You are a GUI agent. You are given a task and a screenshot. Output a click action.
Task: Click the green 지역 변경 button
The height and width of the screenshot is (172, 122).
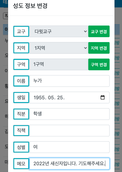99,48
